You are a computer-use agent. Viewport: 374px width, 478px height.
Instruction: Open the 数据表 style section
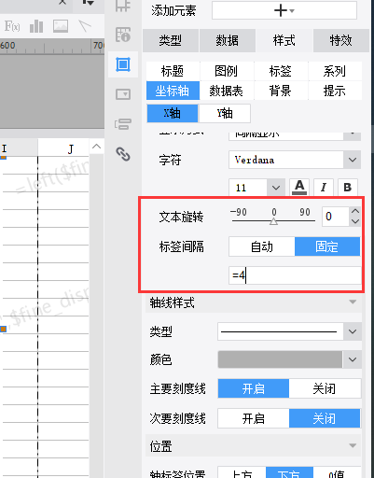tap(227, 91)
